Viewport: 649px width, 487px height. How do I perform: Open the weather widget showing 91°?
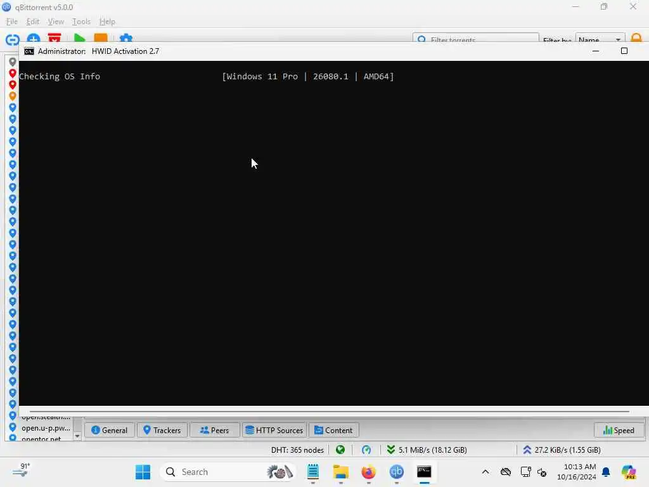click(21, 471)
